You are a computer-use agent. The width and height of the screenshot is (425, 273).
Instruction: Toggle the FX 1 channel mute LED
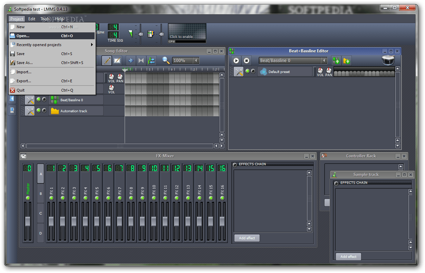coord(51,198)
